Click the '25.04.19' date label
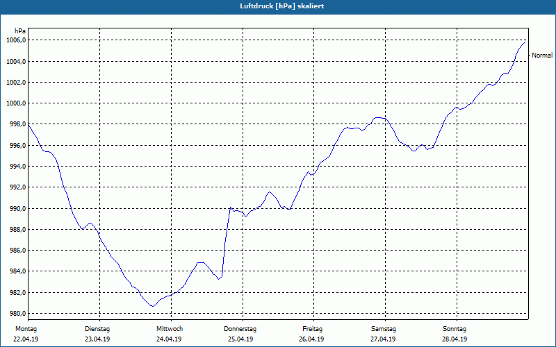556x347 pixels. point(240,339)
